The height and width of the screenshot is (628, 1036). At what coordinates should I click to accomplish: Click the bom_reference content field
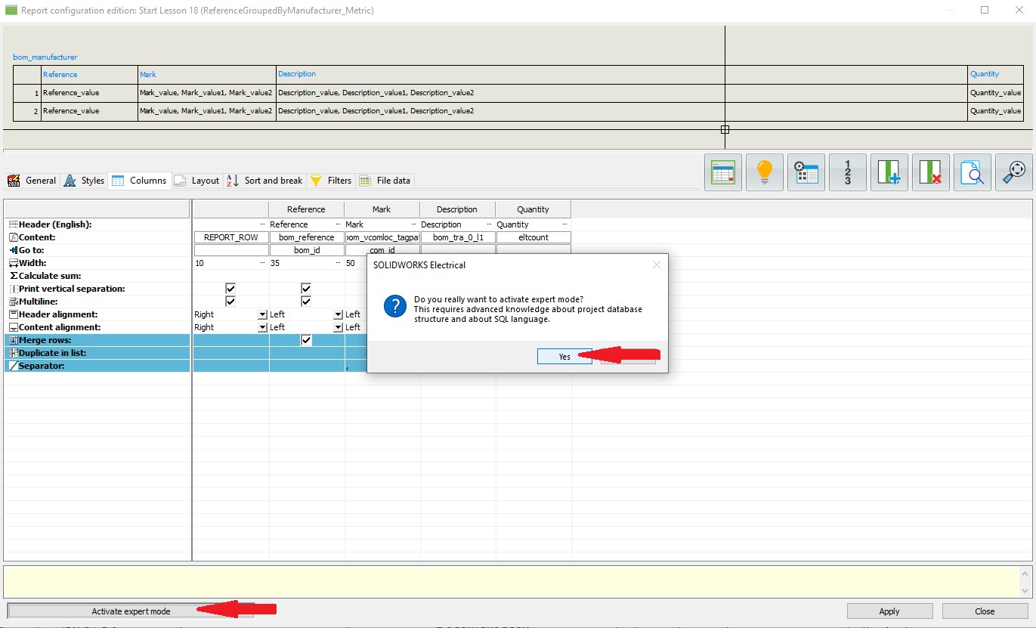(306, 237)
